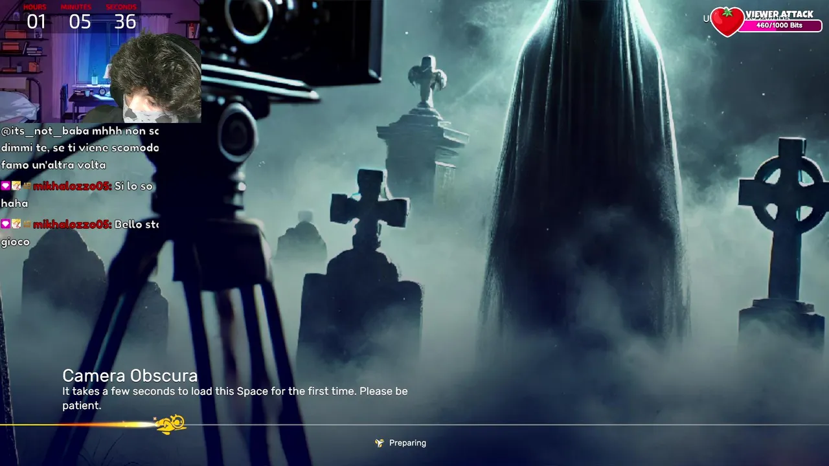Click the loading message 'It takes a few seconds'
Image resolution: width=829 pixels, height=466 pixels.
pos(235,398)
